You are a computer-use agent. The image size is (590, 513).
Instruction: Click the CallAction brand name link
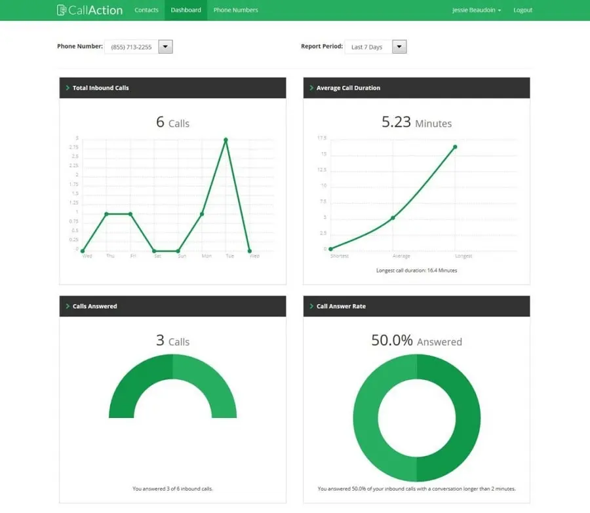coord(96,10)
